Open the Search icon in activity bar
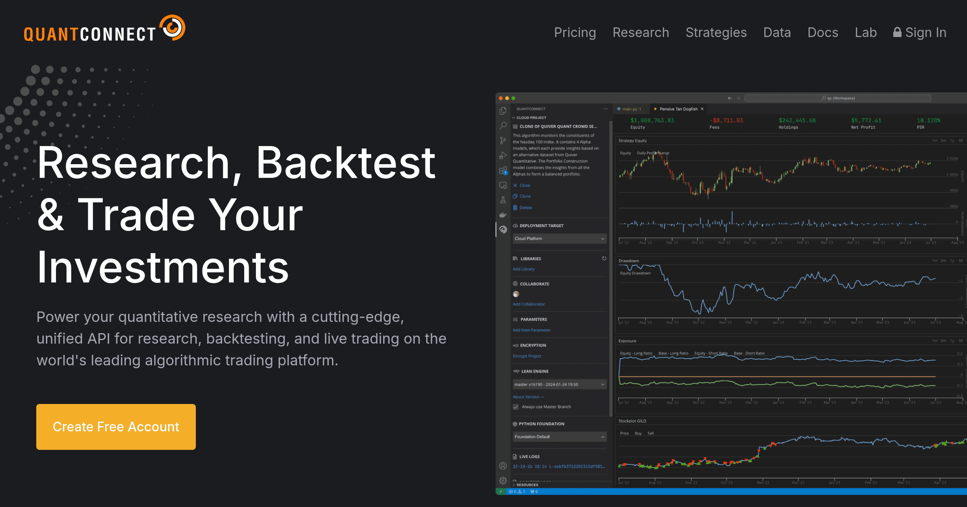 click(x=503, y=126)
